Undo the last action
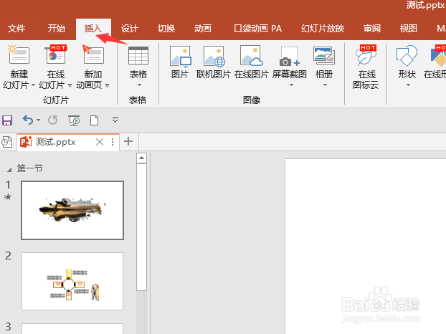Screen dimensions: 446x334 [x=28, y=120]
